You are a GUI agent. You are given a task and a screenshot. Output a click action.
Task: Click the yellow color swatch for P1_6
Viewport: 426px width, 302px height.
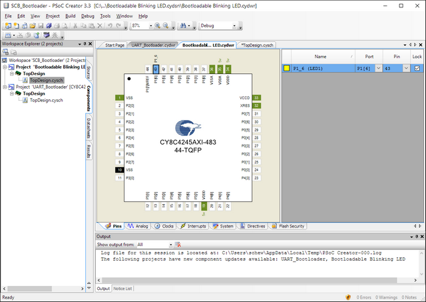click(x=286, y=68)
